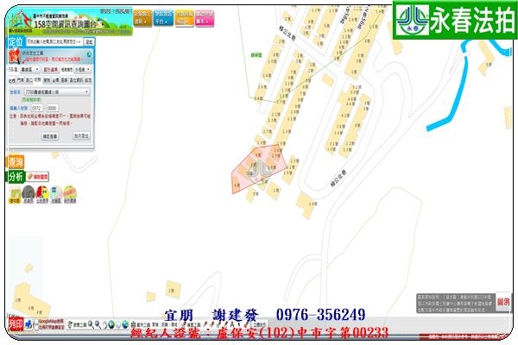Click the 定位 button beside the search field
The image size is (518, 345).
89,42
